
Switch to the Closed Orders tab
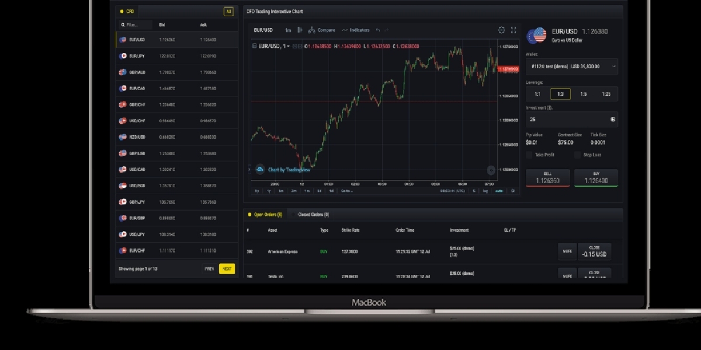313,215
